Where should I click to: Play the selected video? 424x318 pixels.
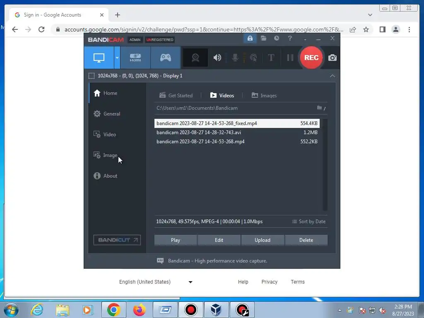tap(176, 240)
